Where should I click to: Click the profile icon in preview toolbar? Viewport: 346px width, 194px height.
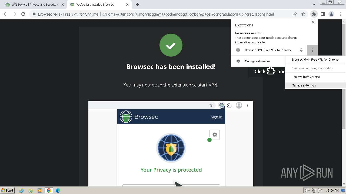click(239, 105)
